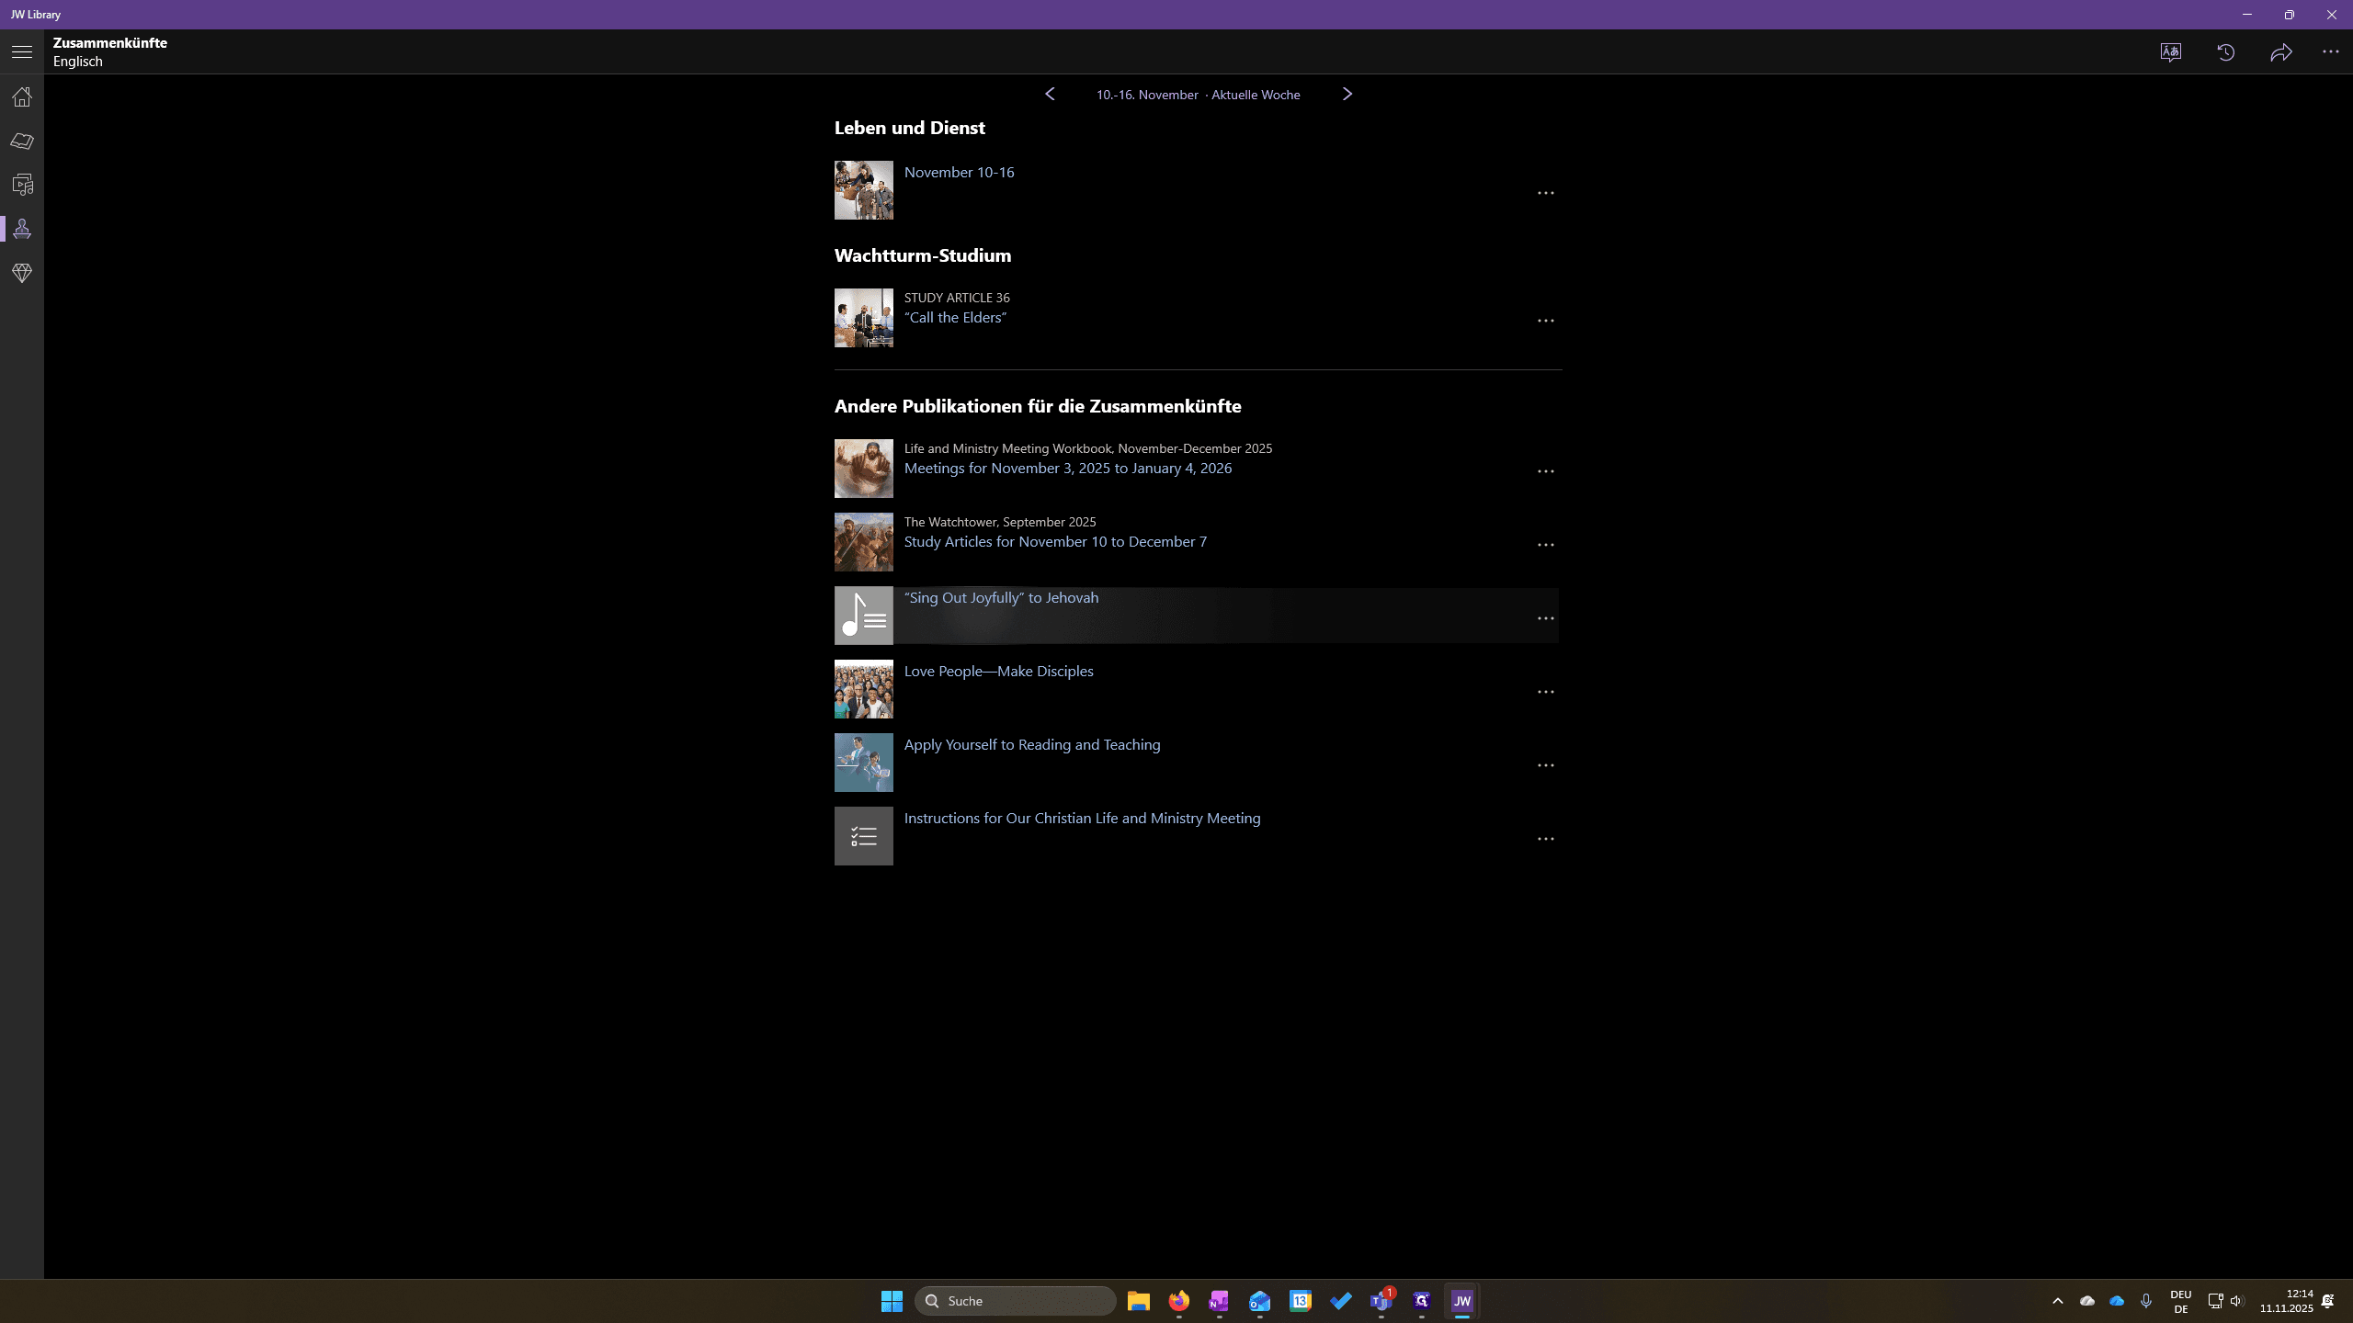Go to next week arrow
This screenshot has width=2353, height=1323.
[1347, 94]
